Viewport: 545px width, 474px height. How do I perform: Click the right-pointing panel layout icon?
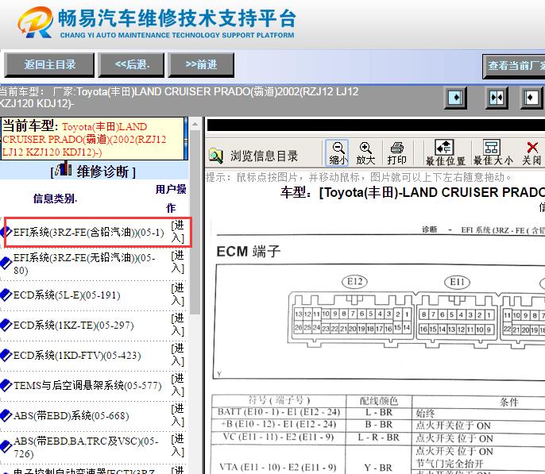point(456,98)
